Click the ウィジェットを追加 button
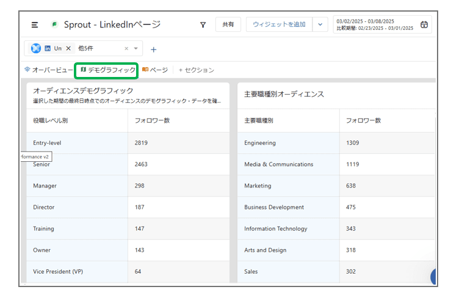Viewport: 462px width, 295px height. coord(279,24)
